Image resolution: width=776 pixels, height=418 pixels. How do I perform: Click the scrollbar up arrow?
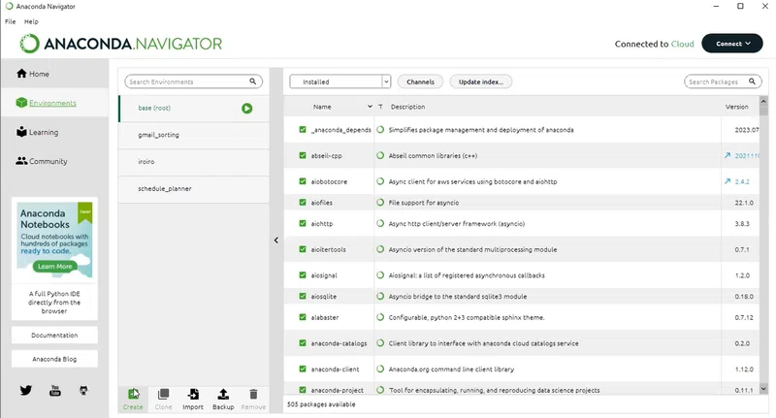pos(763,101)
